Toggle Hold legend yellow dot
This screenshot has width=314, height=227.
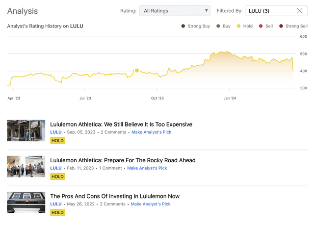point(238,26)
